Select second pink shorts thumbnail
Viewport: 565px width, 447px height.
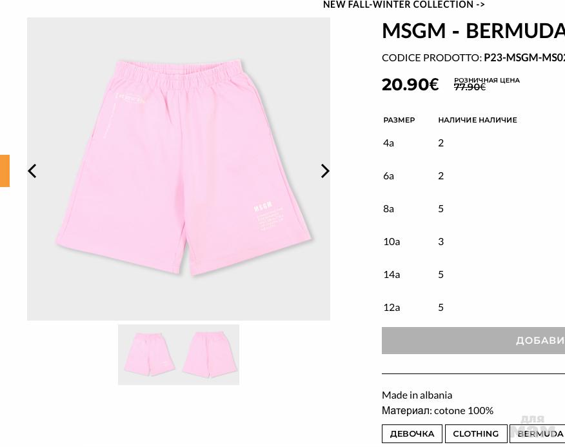[x=209, y=355]
